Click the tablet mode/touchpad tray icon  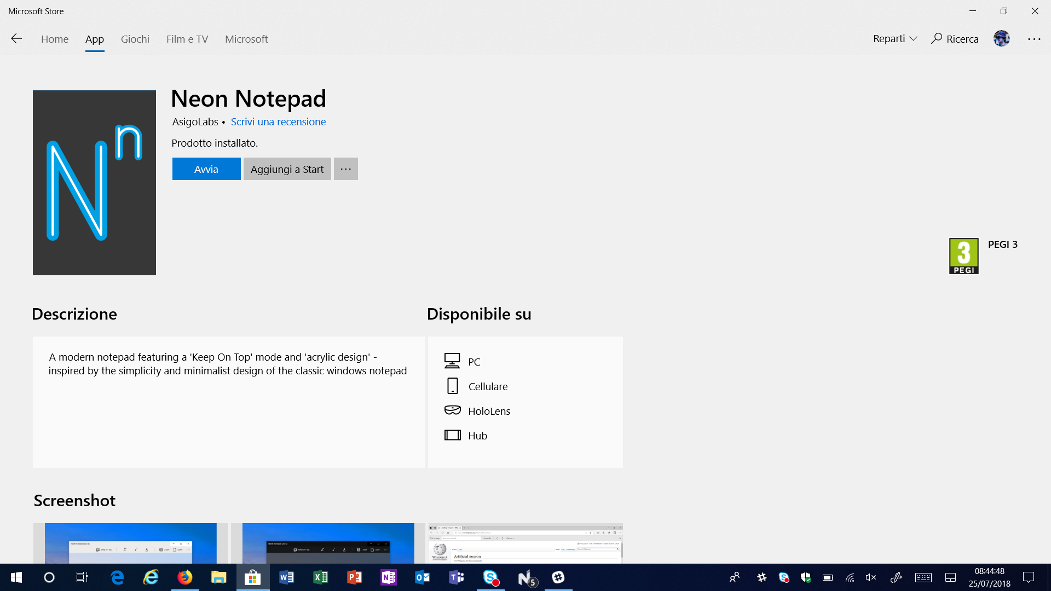pyautogui.click(x=951, y=577)
